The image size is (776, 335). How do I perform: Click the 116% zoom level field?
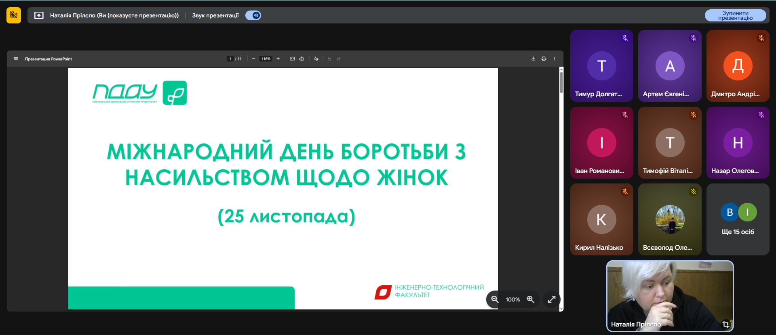pos(266,59)
